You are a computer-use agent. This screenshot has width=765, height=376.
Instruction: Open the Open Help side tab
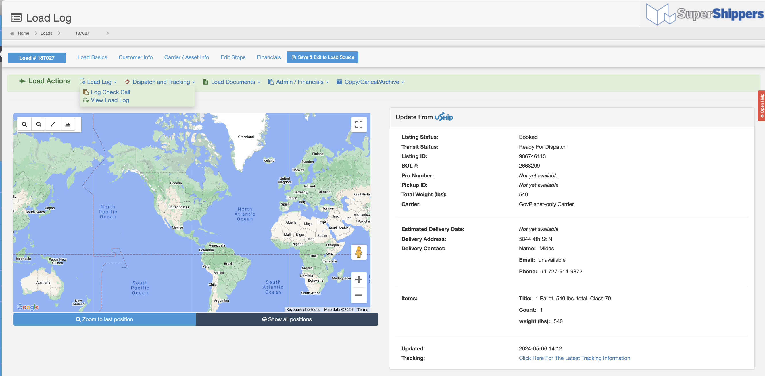[762, 106]
